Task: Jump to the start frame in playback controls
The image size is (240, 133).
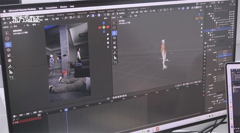Action: tap(114, 97)
